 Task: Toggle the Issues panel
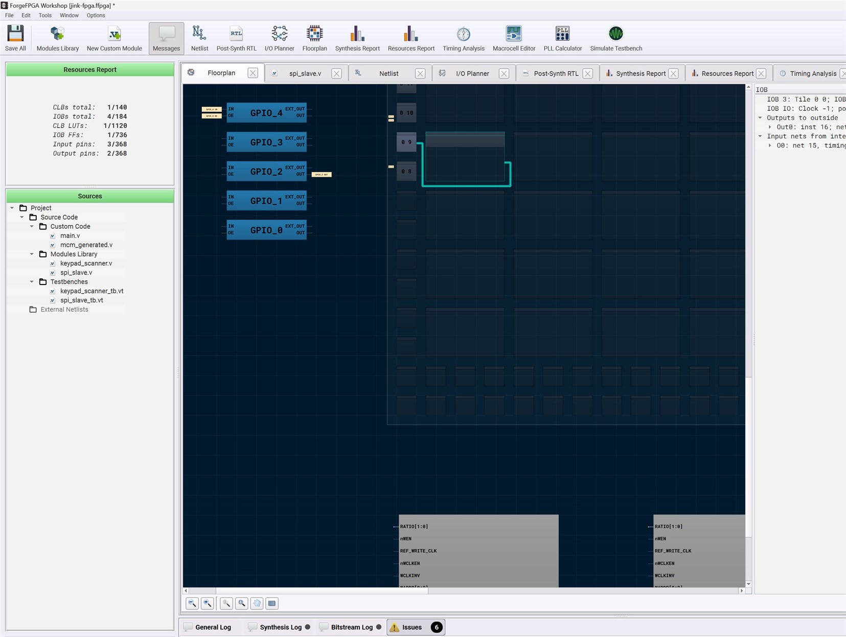pos(416,627)
